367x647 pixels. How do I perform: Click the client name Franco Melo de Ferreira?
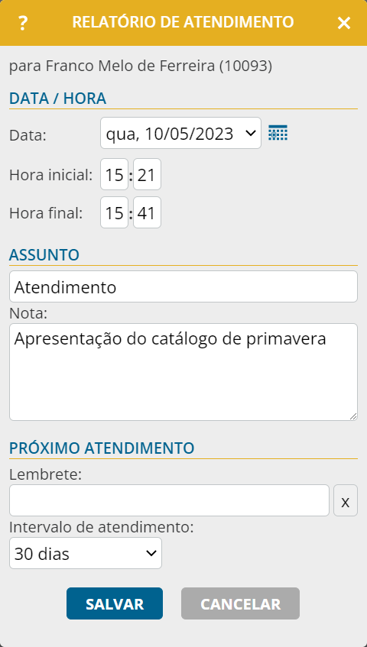point(130,66)
